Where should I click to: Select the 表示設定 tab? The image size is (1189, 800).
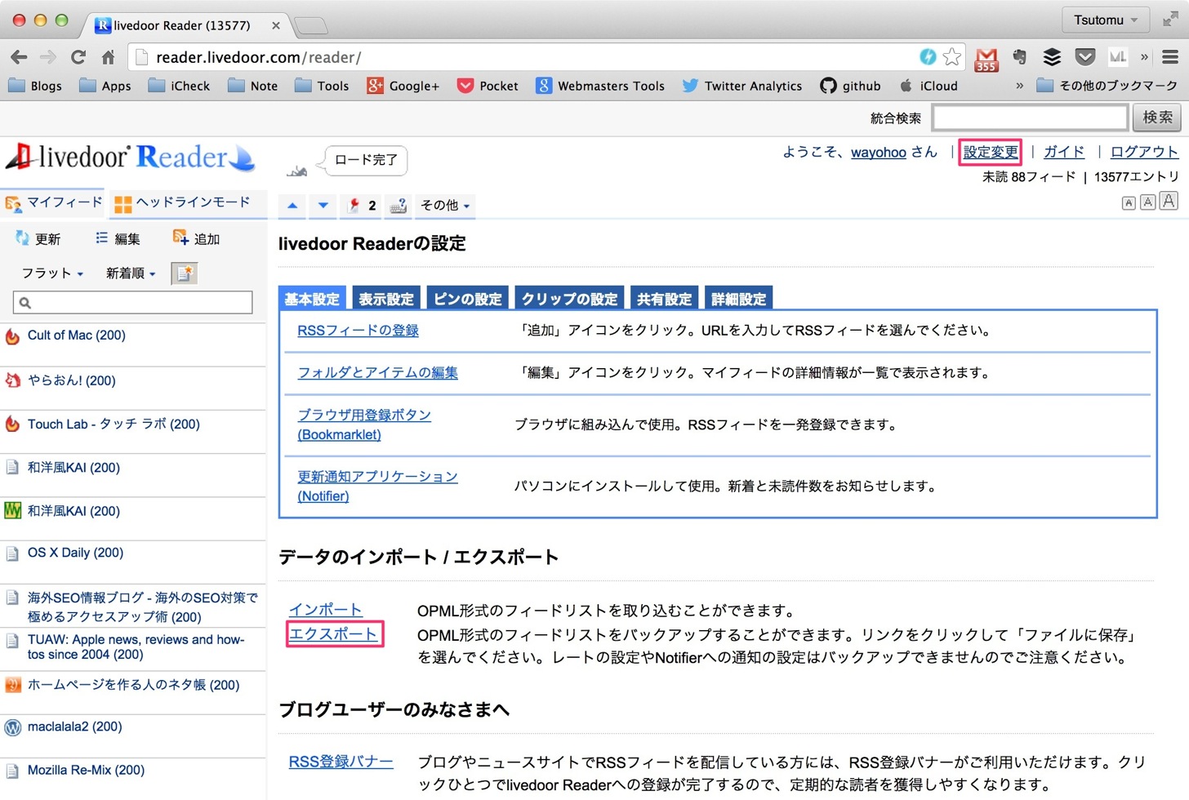pyautogui.click(x=386, y=299)
